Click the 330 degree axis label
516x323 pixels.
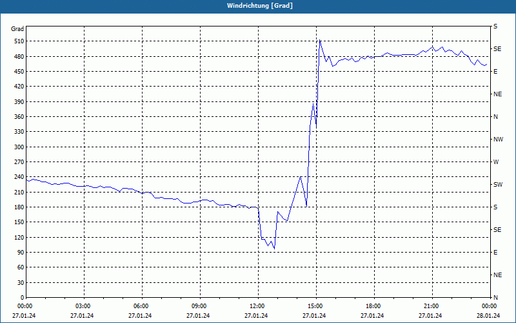coord(20,132)
